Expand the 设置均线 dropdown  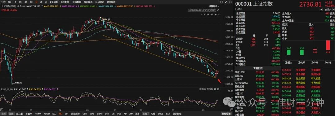[214, 6]
